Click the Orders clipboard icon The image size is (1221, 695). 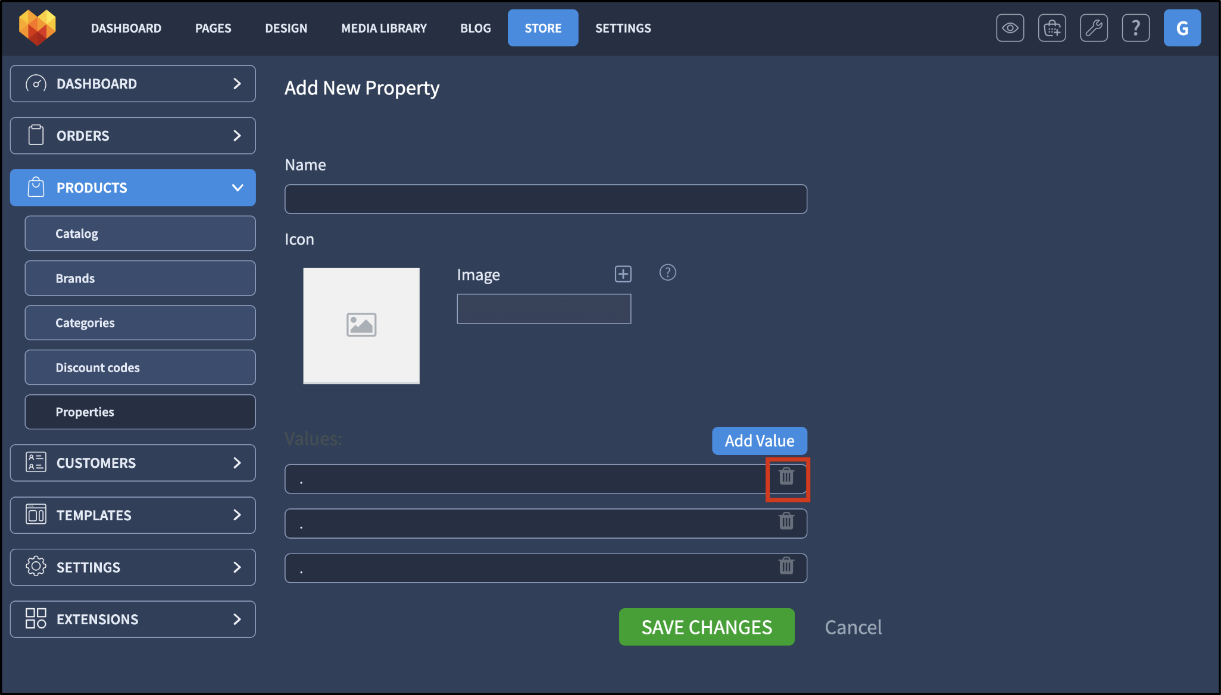click(36, 135)
